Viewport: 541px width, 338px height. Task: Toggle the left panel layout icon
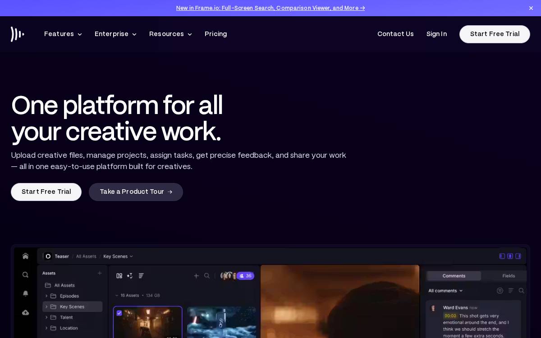[x=502, y=256]
